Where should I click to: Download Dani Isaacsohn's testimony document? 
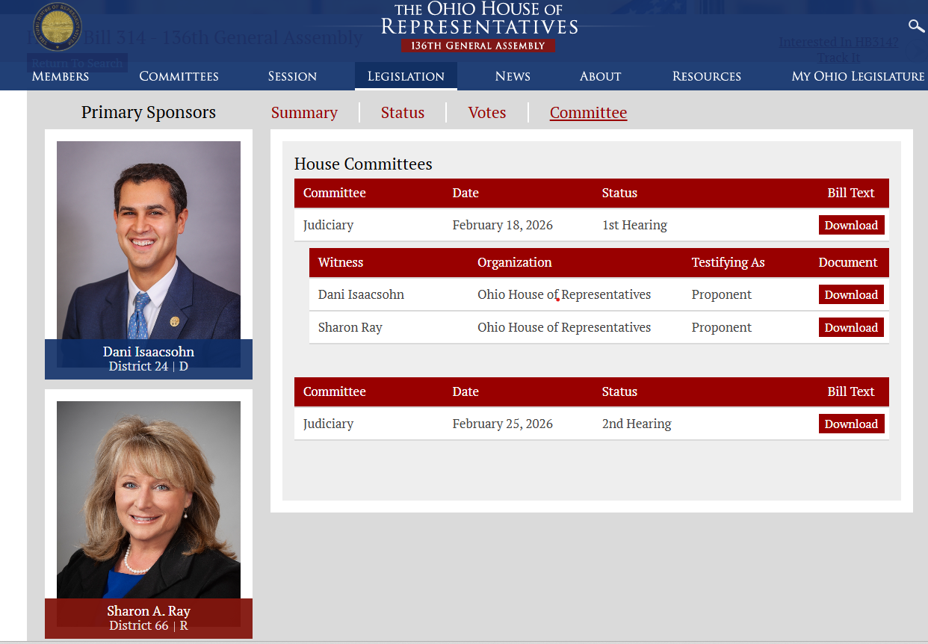[x=851, y=294]
